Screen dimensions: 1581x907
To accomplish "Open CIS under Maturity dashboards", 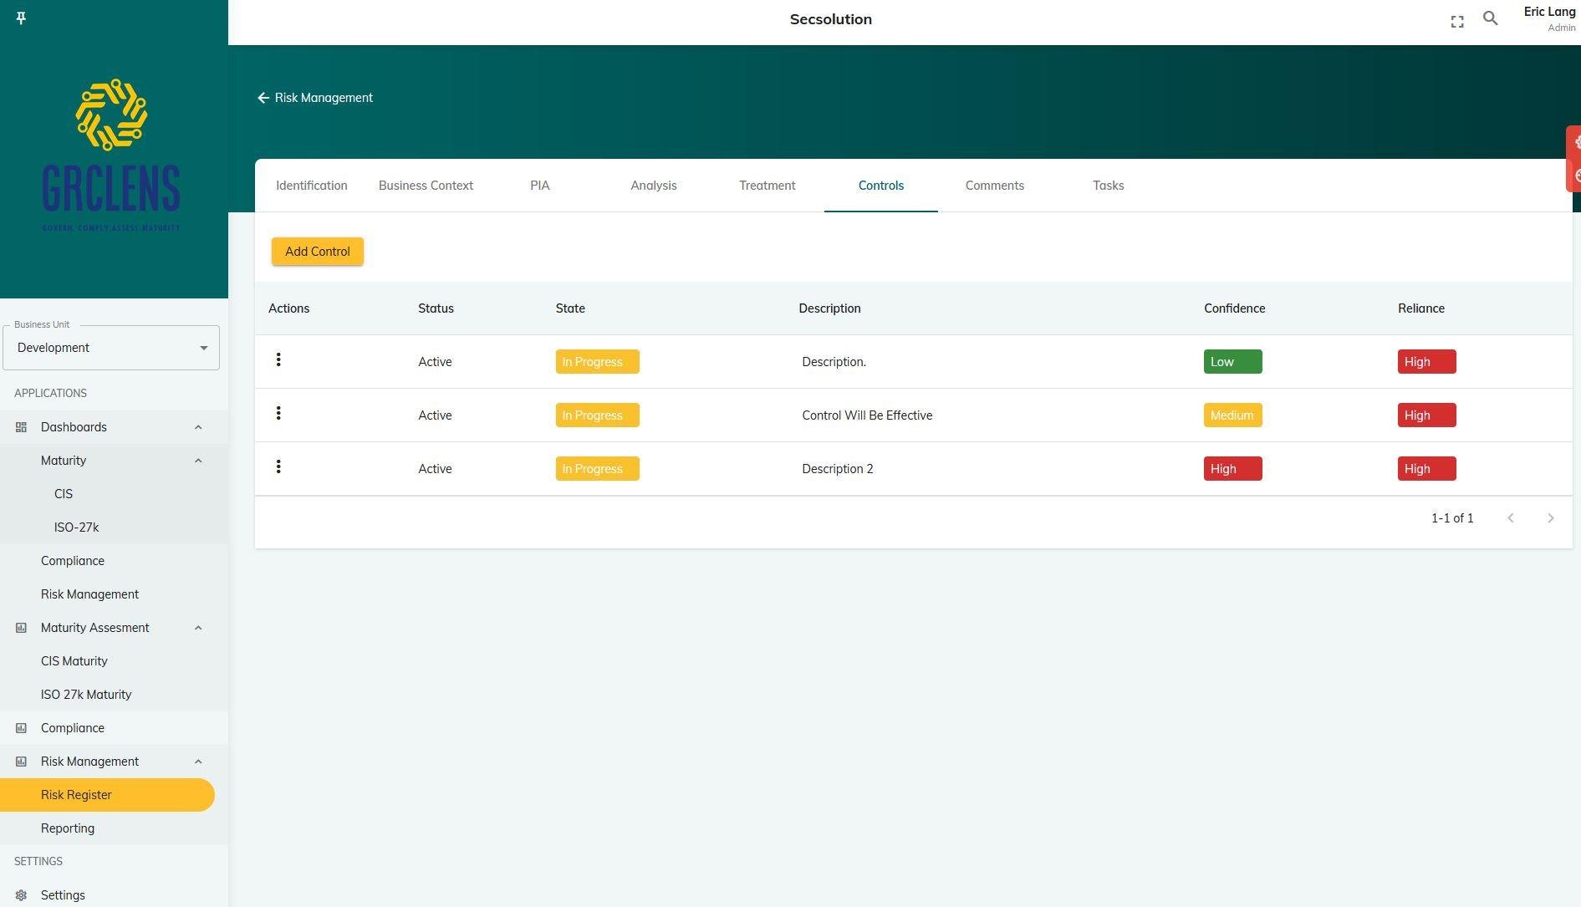I will [64, 494].
